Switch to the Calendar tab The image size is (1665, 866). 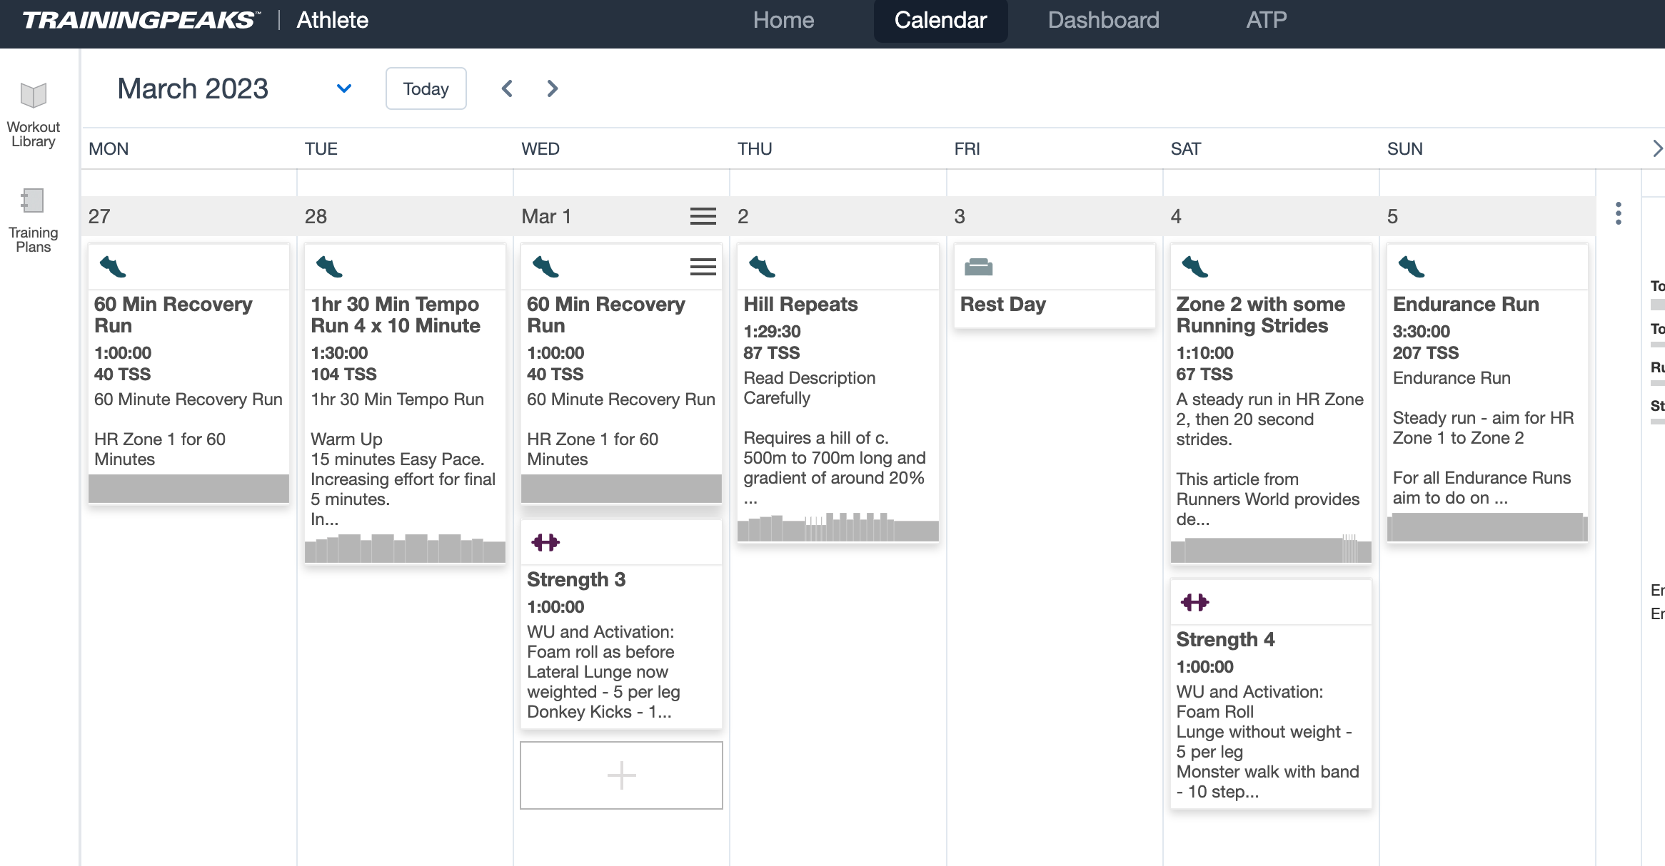940,20
